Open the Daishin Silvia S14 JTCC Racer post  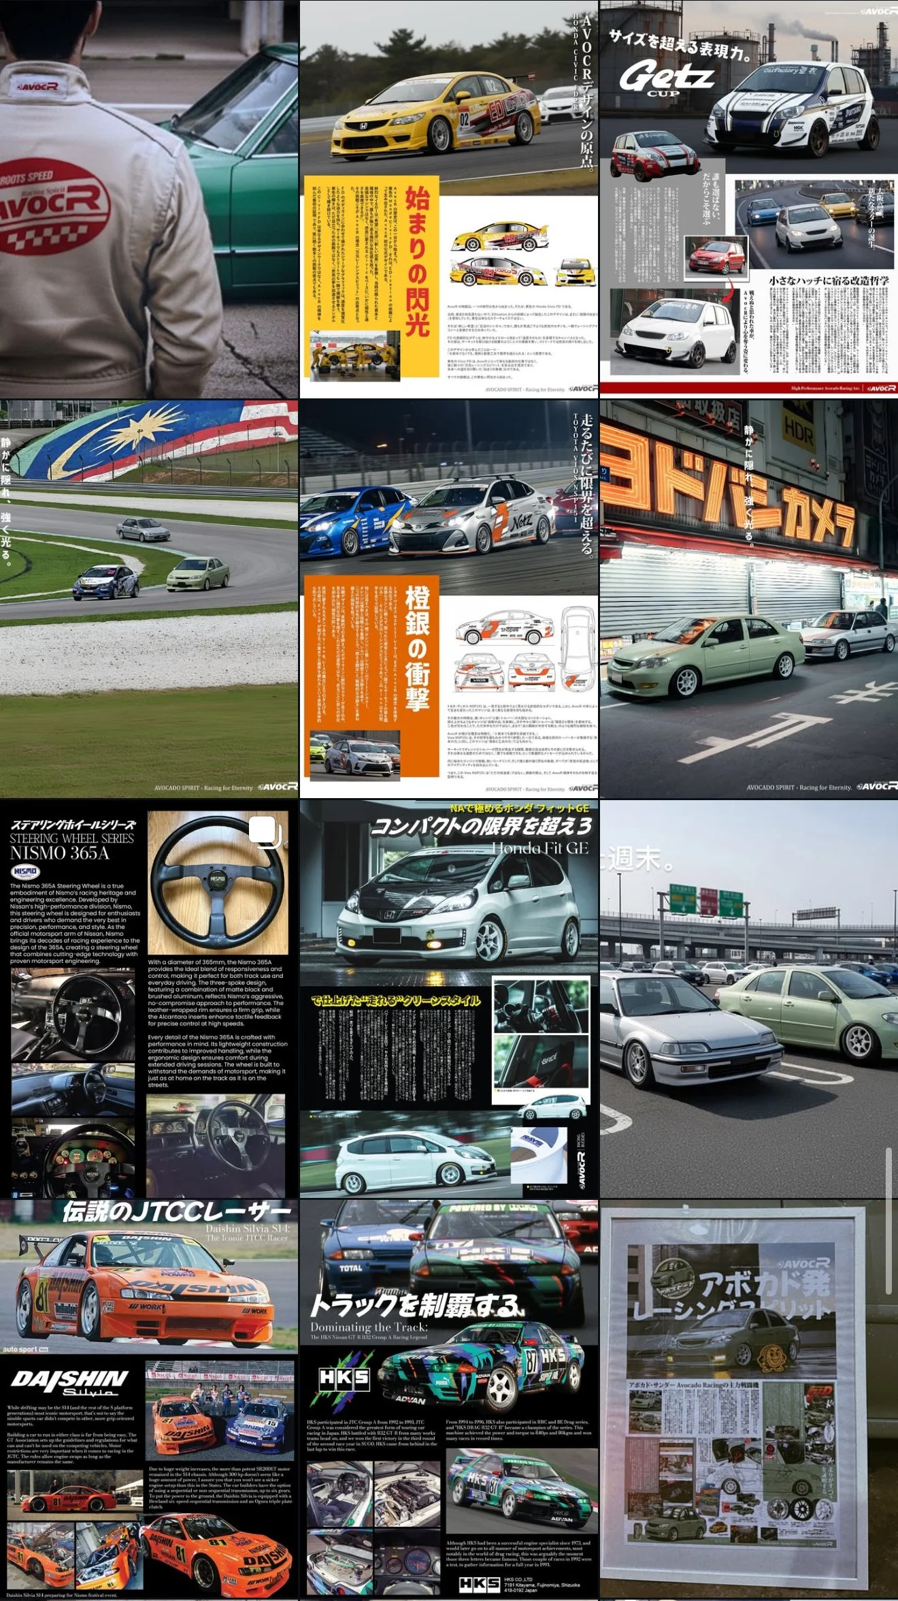point(149,1400)
